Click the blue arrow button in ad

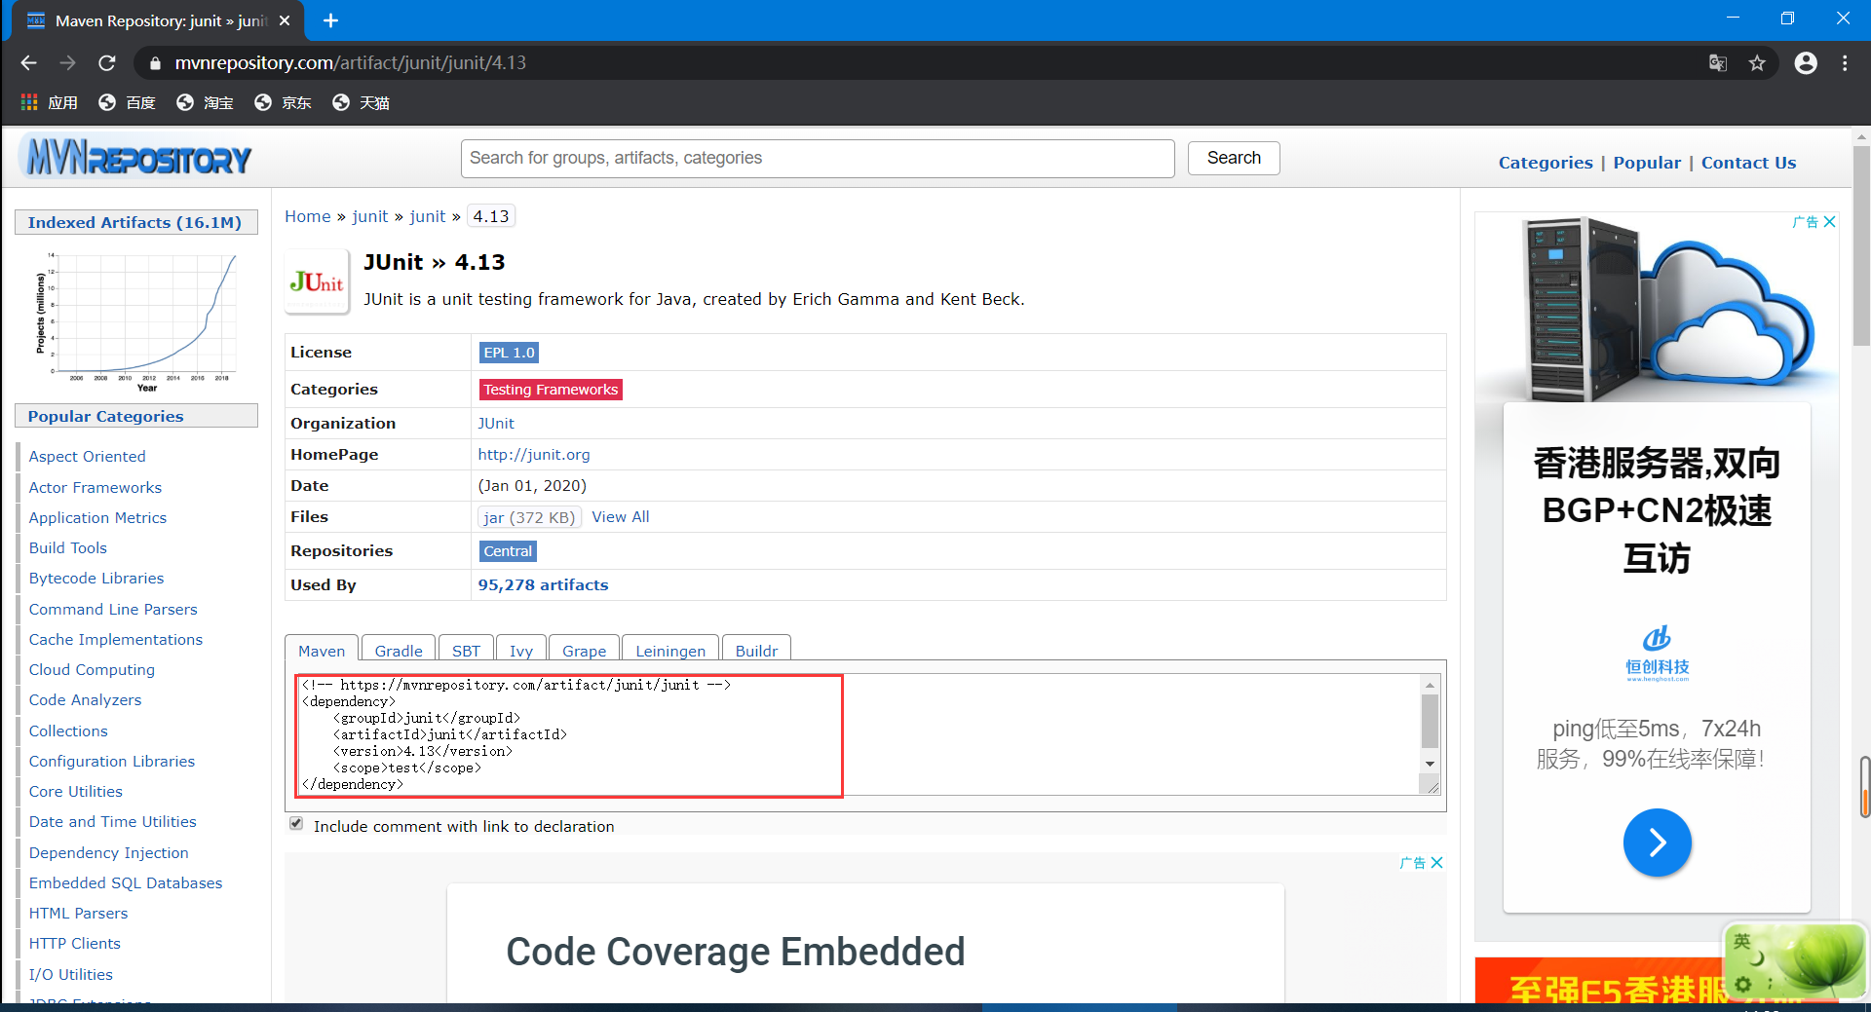pos(1657,843)
